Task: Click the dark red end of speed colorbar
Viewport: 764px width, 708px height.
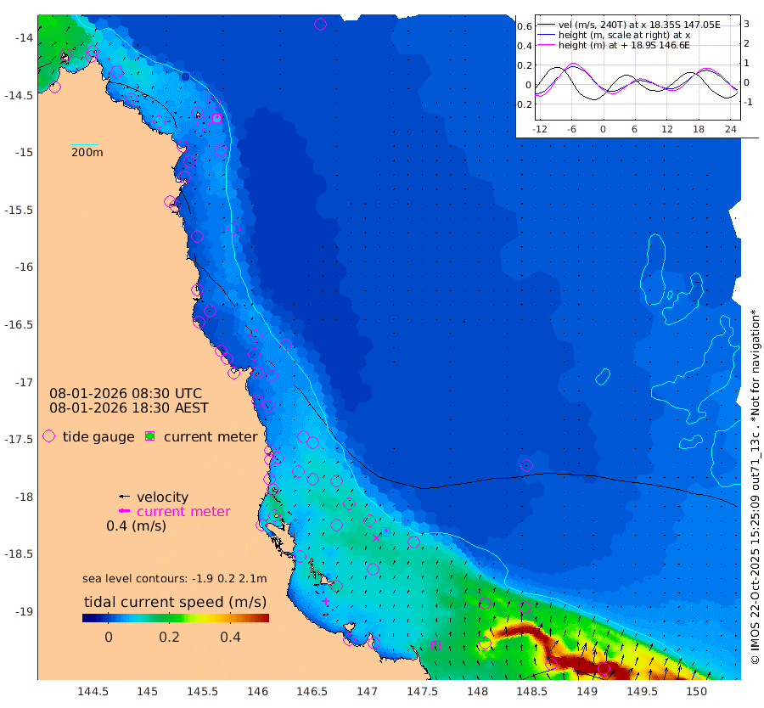Action: click(264, 618)
